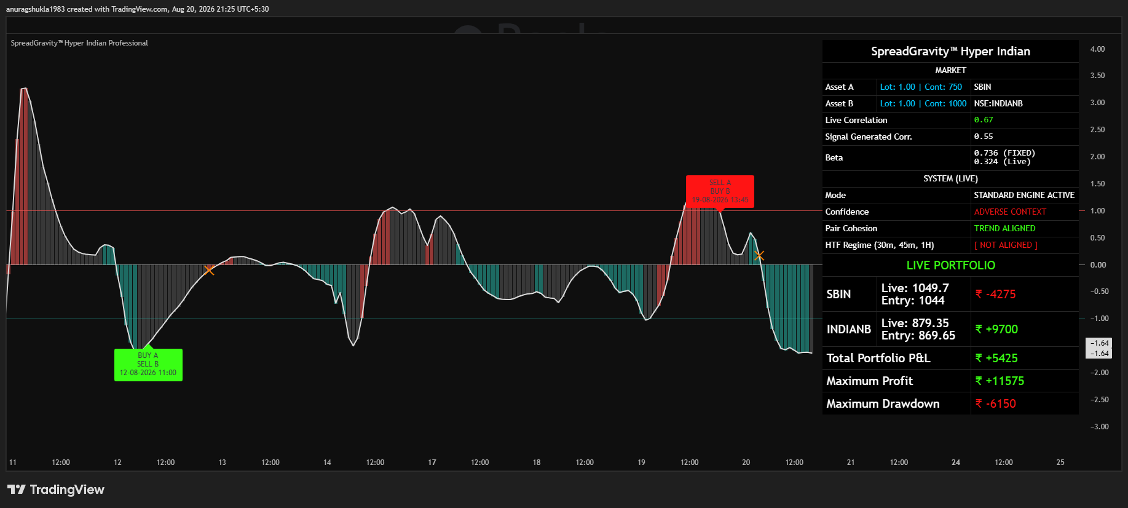
Task: Click the [ NOT ALIGNED ] regime value
Action: [1006, 245]
